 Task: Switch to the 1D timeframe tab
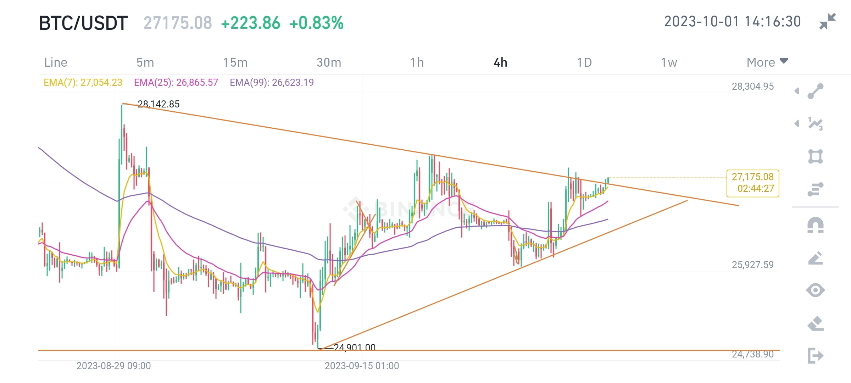(x=584, y=62)
